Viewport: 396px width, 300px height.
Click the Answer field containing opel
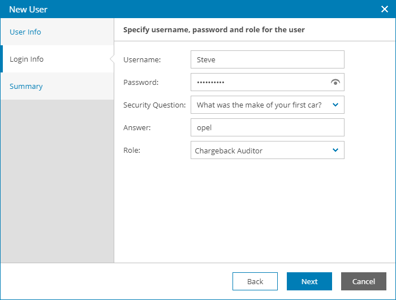click(267, 127)
